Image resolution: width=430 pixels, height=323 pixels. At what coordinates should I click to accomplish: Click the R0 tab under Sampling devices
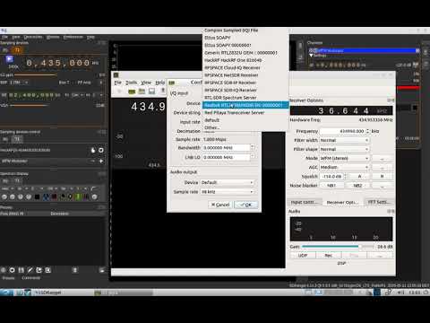click(5, 50)
